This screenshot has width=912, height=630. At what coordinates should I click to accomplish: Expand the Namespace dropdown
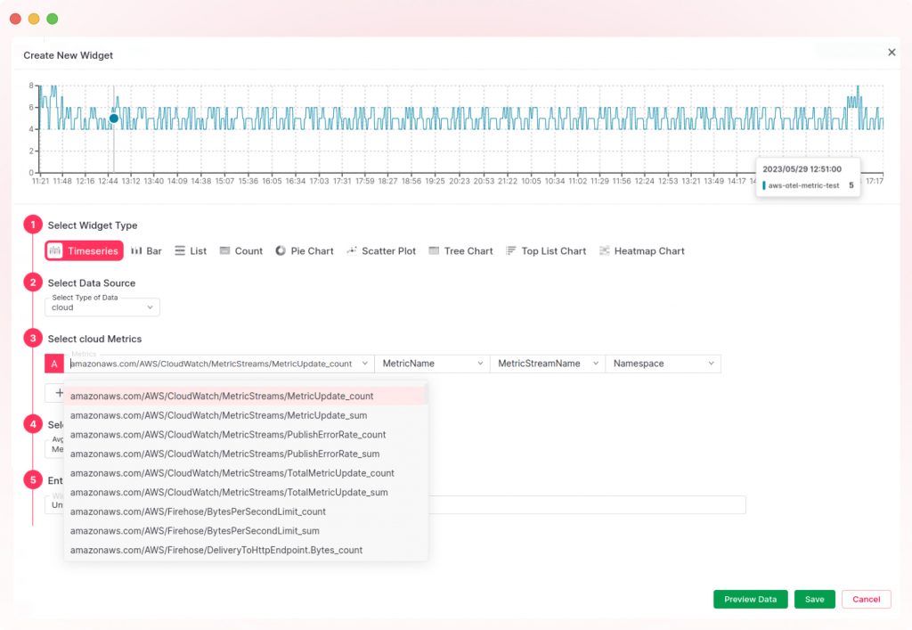pyautogui.click(x=663, y=363)
